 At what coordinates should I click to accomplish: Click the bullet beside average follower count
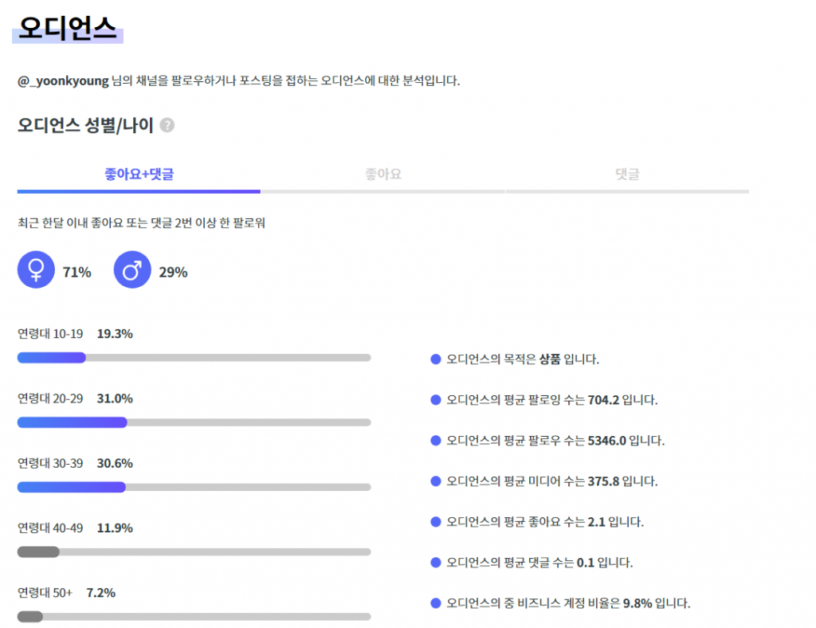click(x=435, y=441)
